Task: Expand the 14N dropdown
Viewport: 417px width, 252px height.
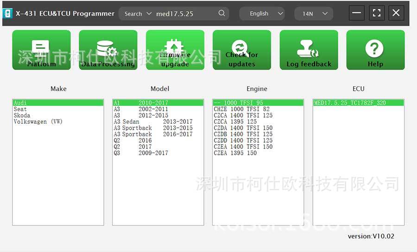Action: pos(314,13)
